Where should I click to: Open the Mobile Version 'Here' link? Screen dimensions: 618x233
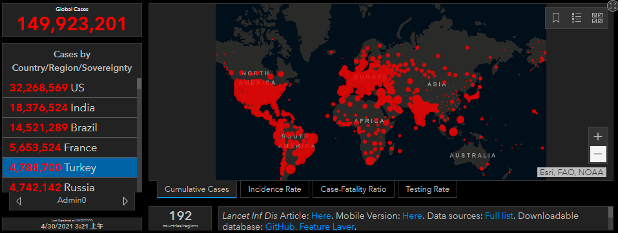click(x=412, y=216)
